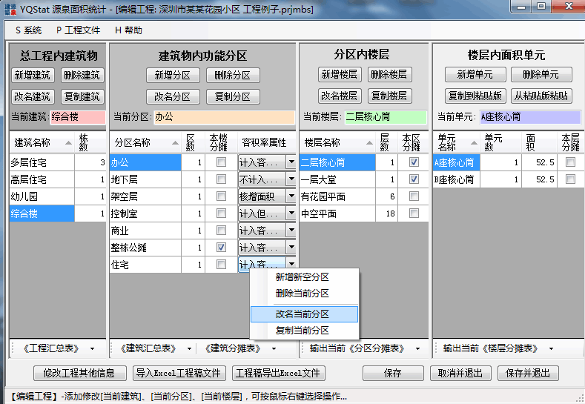Click the 从粘贴版粘贴 button
Image resolution: width=585 pixels, height=404 pixels.
541,96
